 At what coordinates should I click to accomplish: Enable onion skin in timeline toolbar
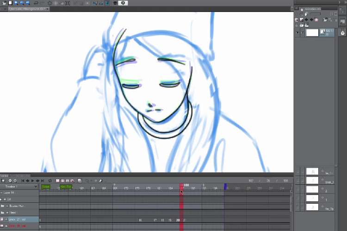80,181
